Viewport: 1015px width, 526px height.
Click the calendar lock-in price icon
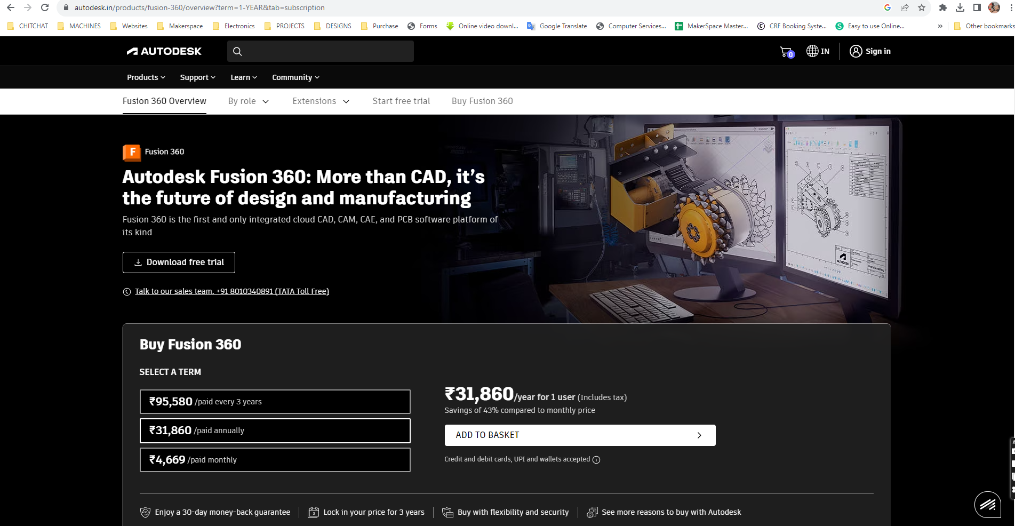(x=314, y=512)
